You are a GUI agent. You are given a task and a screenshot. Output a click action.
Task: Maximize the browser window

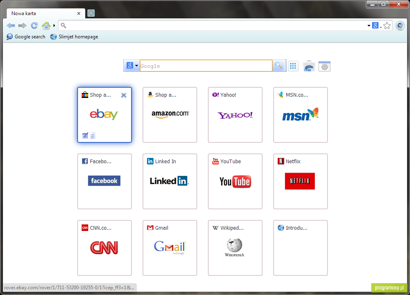point(383,4)
